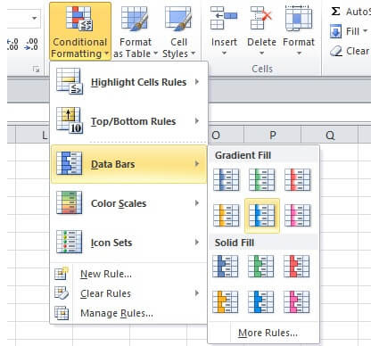Click the AutoSum sigma icon
The height and width of the screenshot is (346, 379).
pos(335,12)
